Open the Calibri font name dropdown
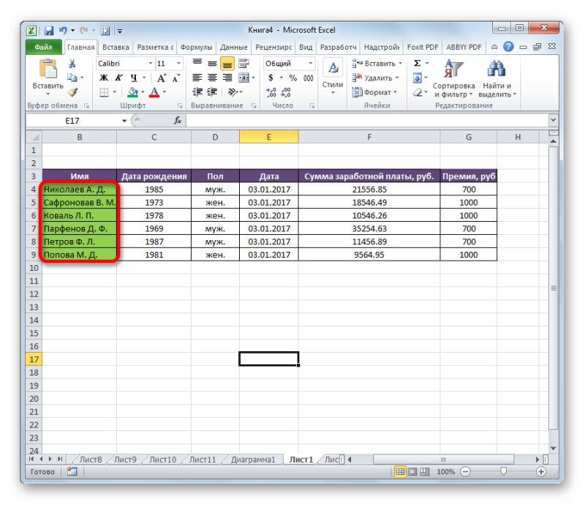Image resolution: width=585 pixels, height=505 pixels. click(x=151, y=64)
